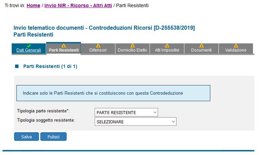Image resolution: width=259 pixels, height=155 pixels.
Task: Click the warning triangle above Validazione
Action: click(x=236, y=46)
